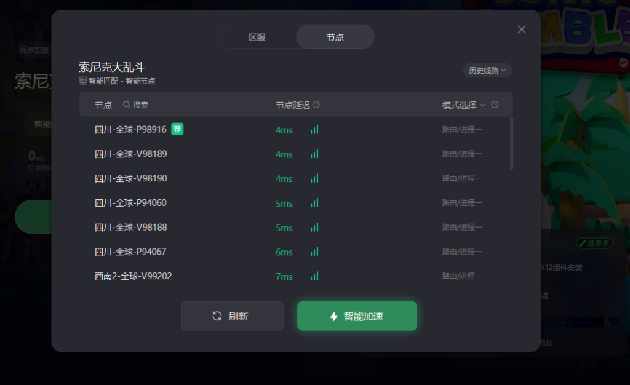The width and height of the screenshot is (630, 385).
Task: Click the search magnifier icon
Action: (126, 105)
